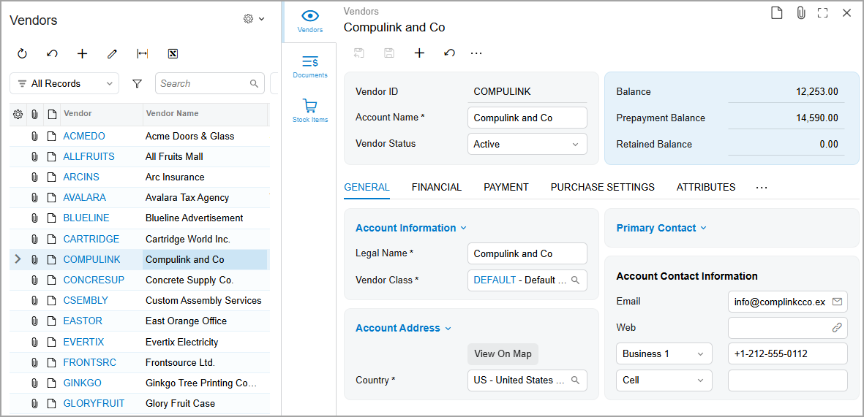Open the CARTRIDGE vendor link
The image size is (864, 417).
pyautogui.click(x=91, y=240)
